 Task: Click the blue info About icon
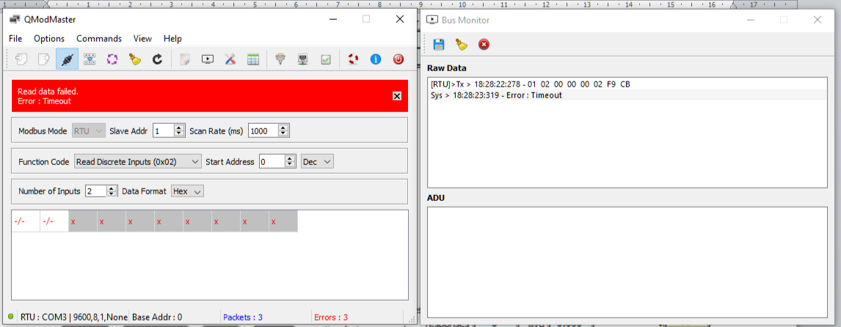376,59
